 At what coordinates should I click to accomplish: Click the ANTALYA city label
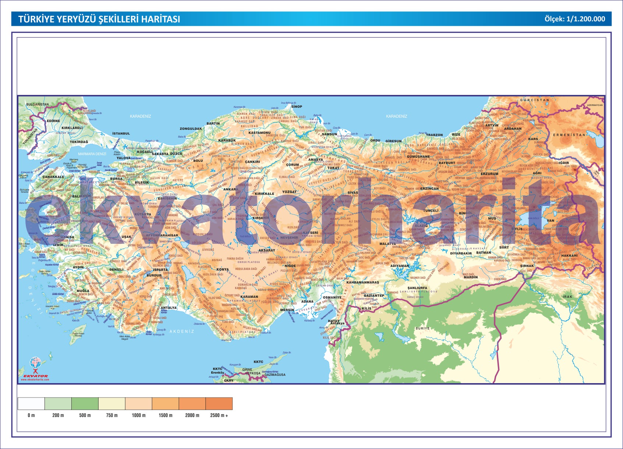(x=169, y=307)
